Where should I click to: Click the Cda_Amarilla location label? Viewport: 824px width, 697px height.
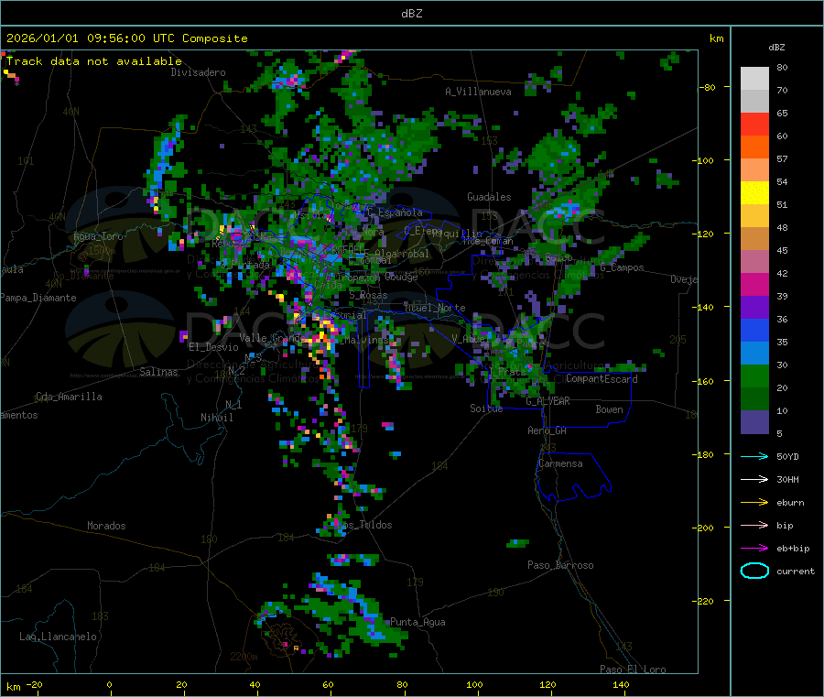69,397
